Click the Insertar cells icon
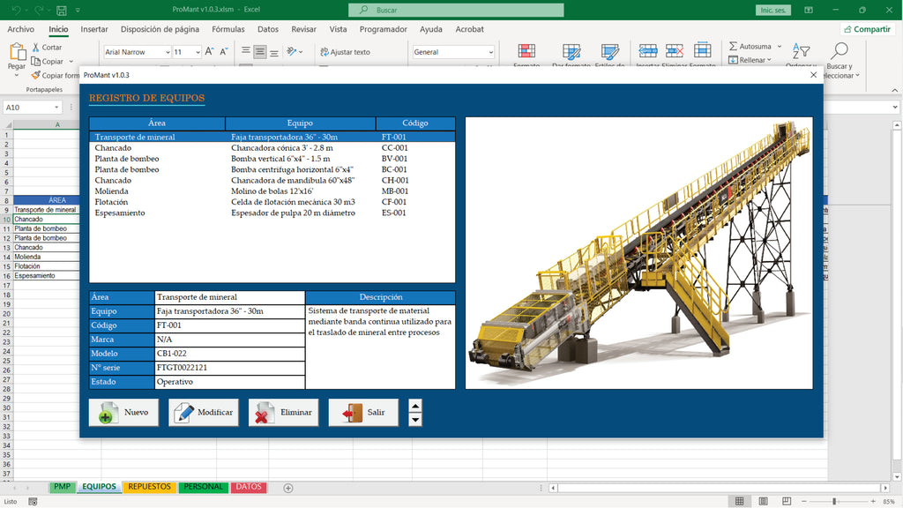 (648, 50)
